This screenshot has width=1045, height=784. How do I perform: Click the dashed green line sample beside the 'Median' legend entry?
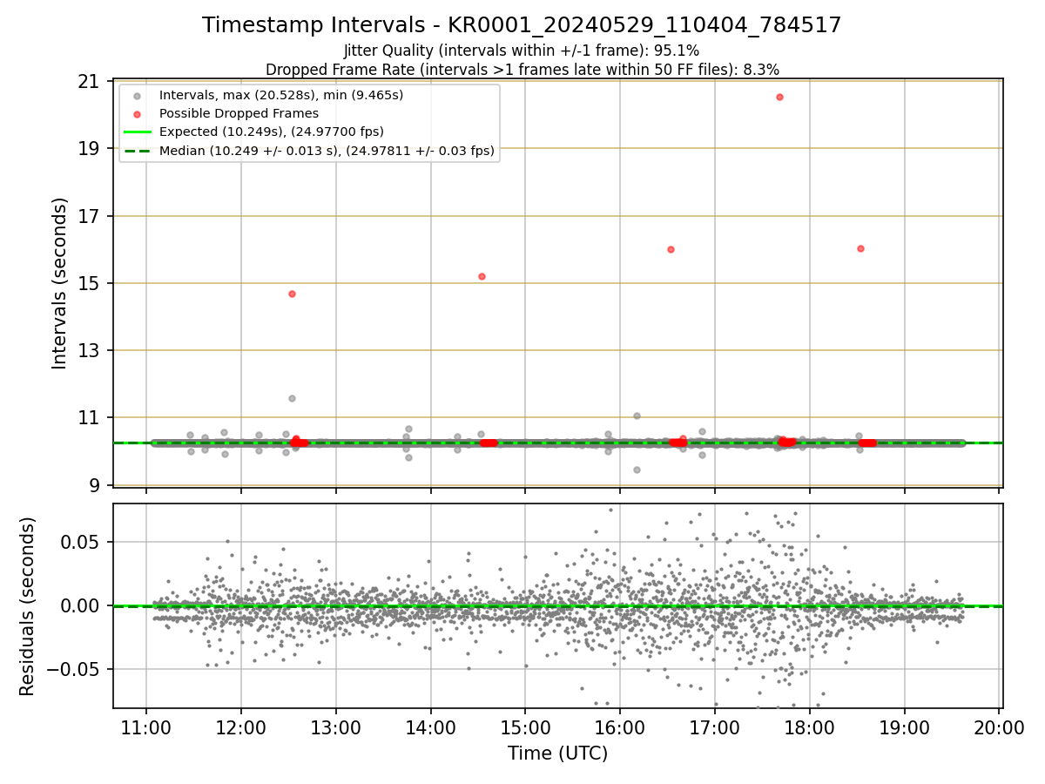(137, 151)
